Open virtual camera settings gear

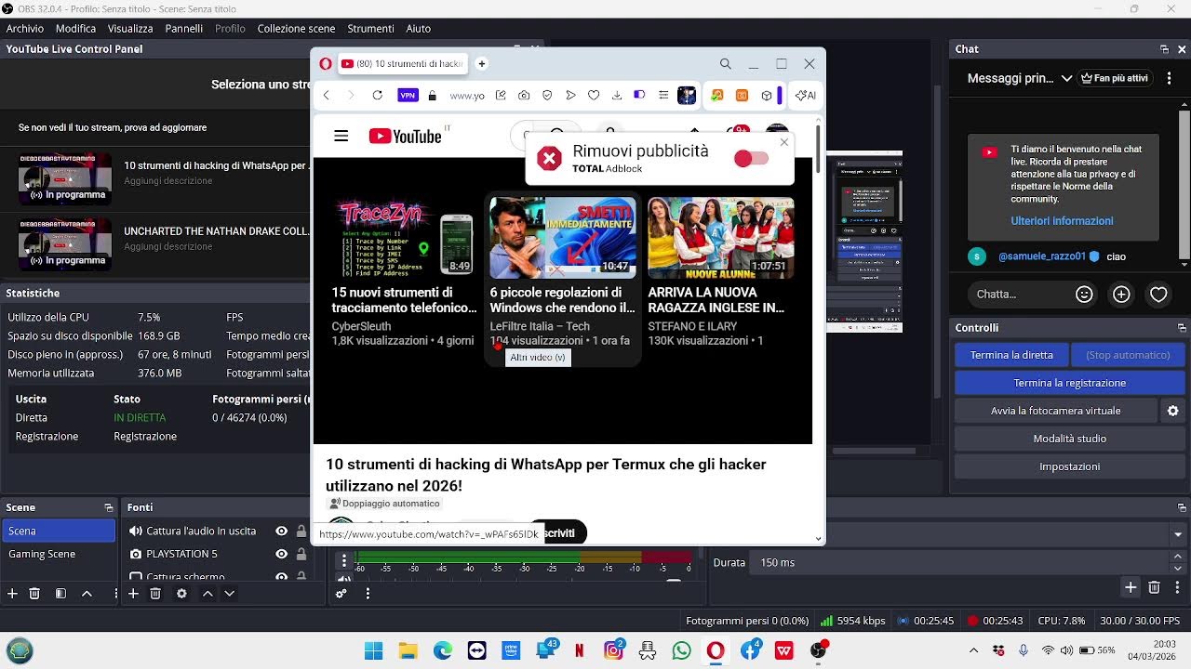click(x=1172, y=411)
